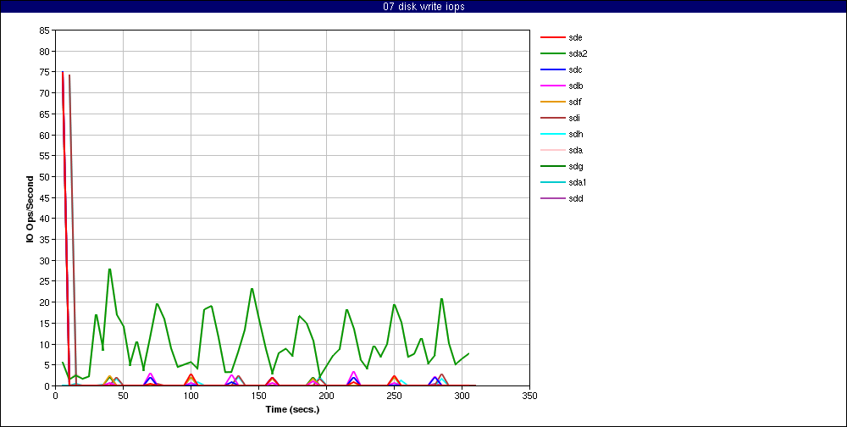
Task: Click the dark green sdg legend swatch
Action: [552, 166]
